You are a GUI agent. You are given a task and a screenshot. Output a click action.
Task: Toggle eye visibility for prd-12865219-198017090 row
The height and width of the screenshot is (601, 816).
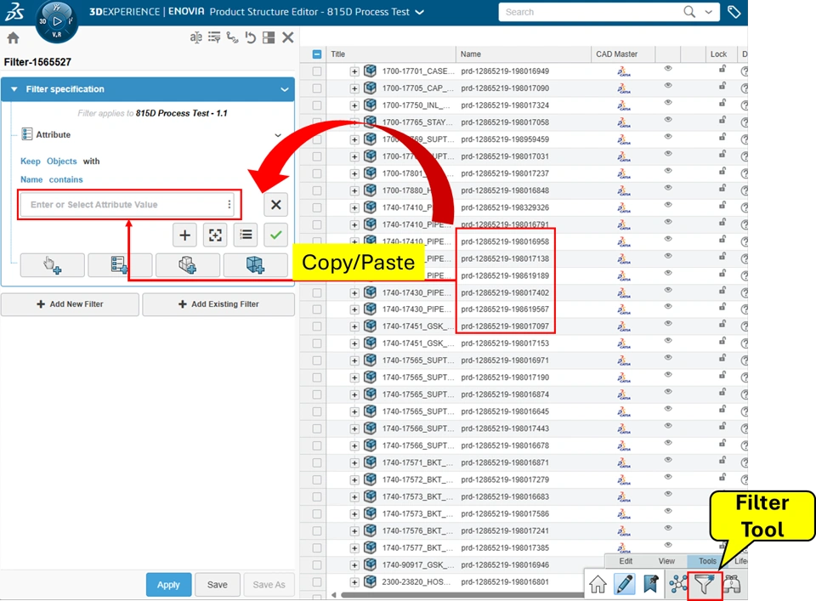(x=668, y=86)
